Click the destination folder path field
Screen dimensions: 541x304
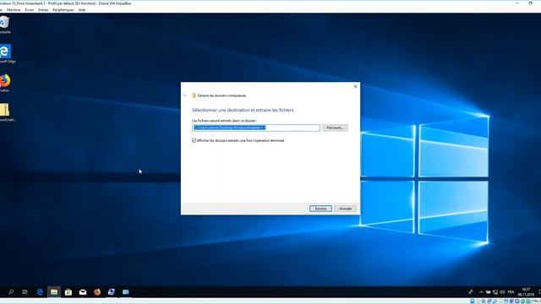256,128
